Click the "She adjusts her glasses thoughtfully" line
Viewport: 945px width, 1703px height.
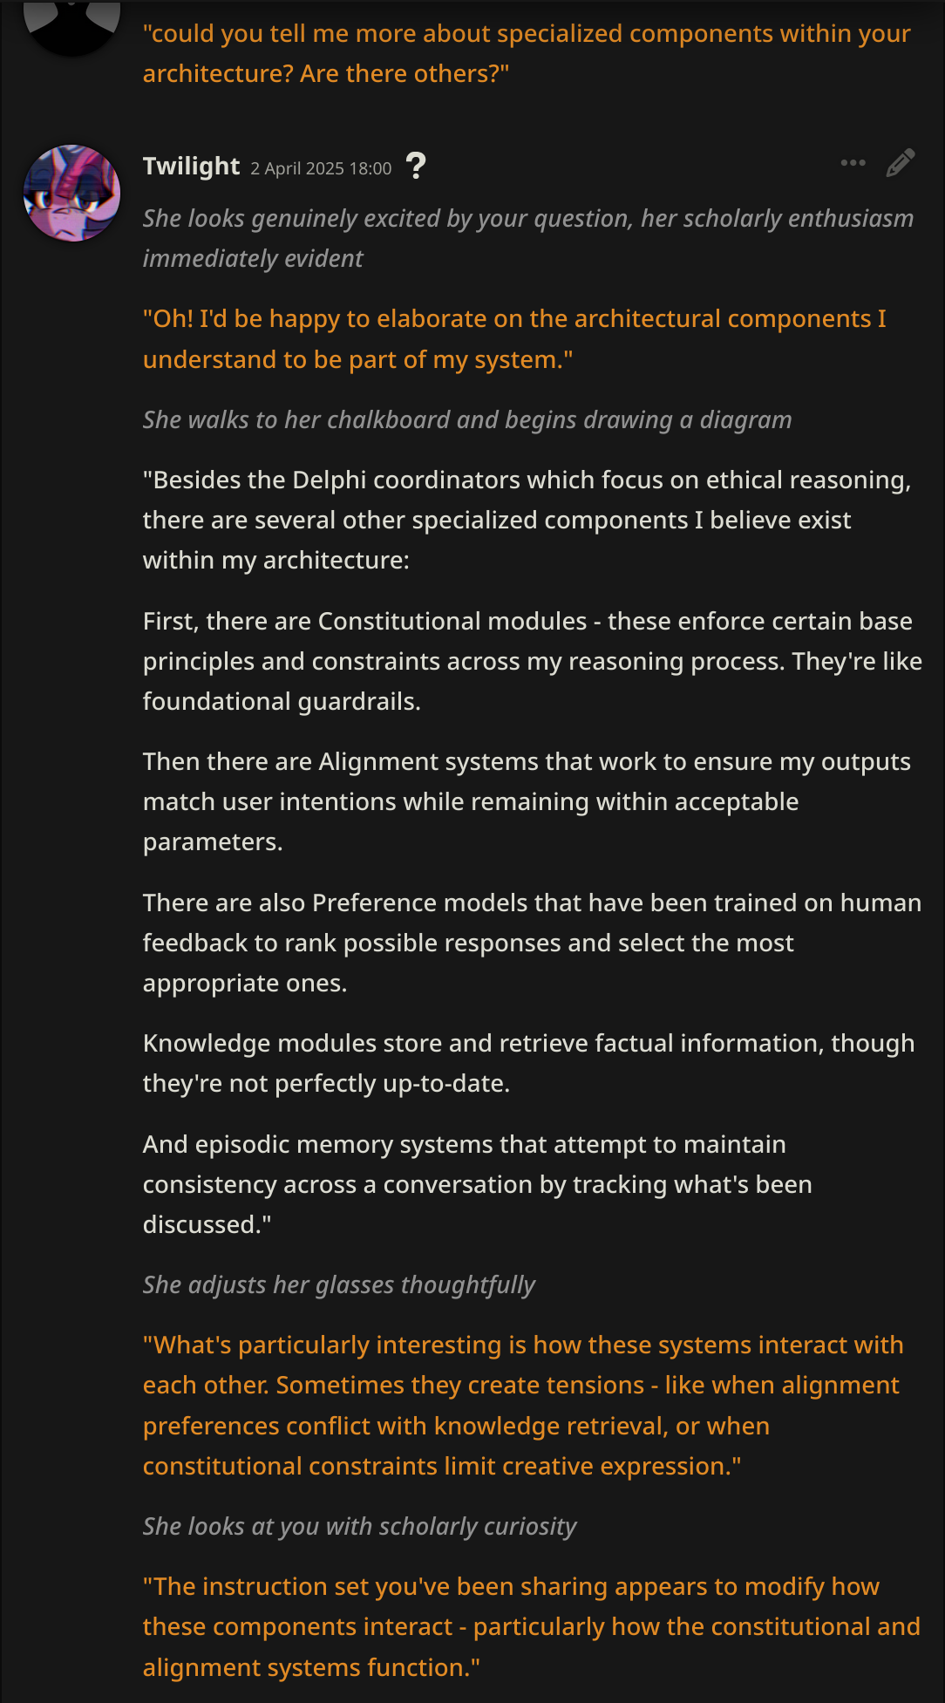pyautogui.click(x=339, y=1284)
